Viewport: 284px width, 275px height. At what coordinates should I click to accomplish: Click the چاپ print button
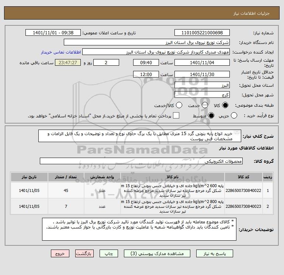[109, 254]
